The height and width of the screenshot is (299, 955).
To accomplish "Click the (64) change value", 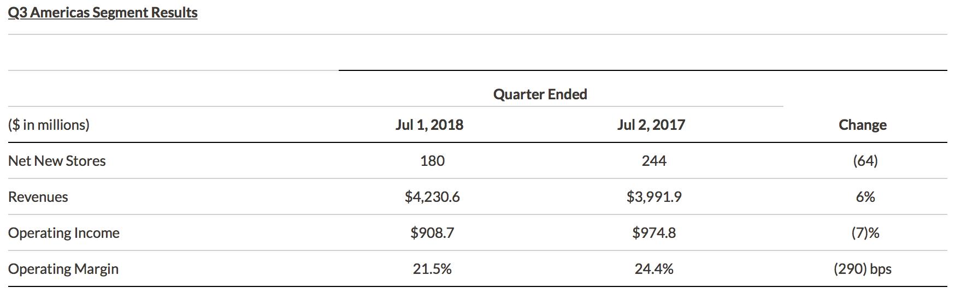I will [865, 161].
